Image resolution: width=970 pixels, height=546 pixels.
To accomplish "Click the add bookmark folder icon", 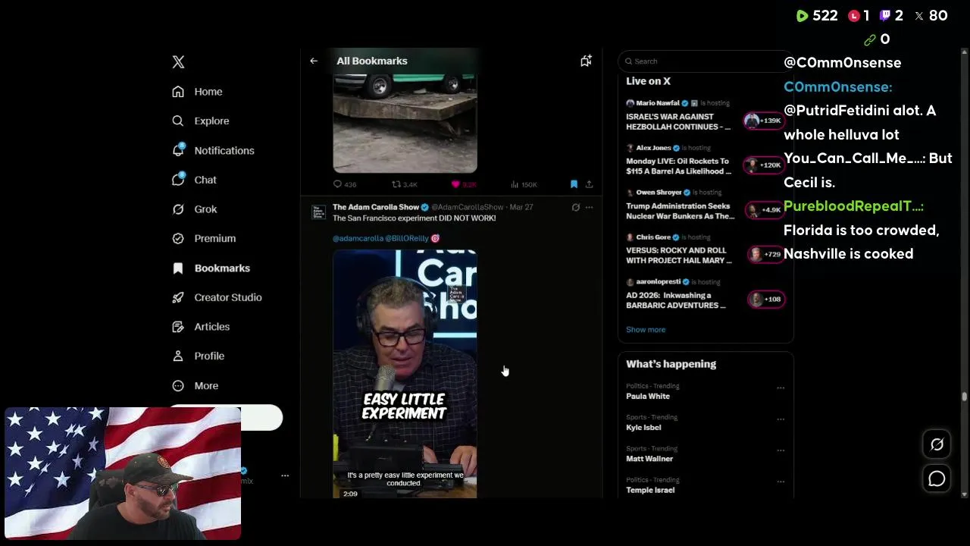I will click(586, 61).
